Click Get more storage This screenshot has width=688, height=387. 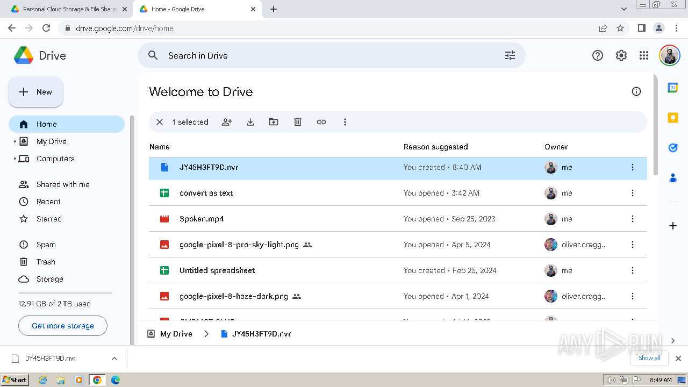pos(63,326)
